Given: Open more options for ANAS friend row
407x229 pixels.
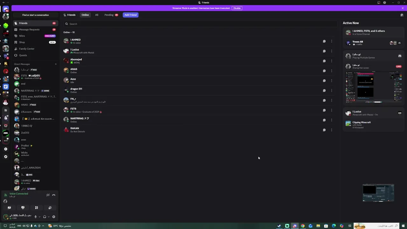Looking at the screenshot, I should 331,71.
